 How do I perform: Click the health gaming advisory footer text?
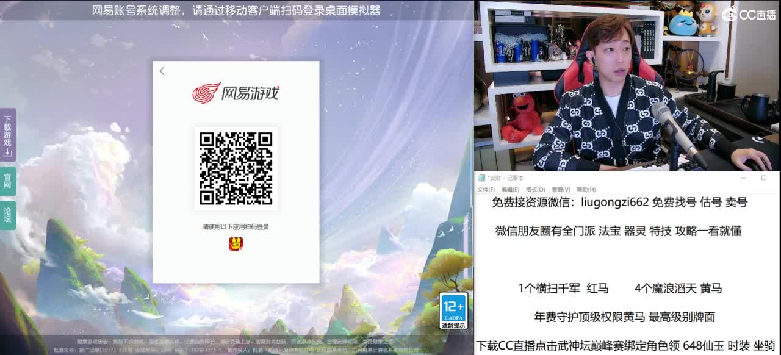tap(236, 342)
